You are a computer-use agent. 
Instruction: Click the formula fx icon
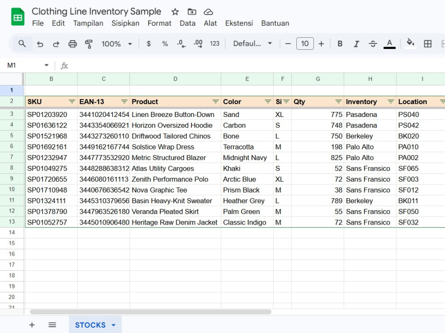[65, 66]
